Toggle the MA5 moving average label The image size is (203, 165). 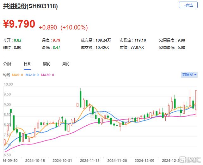coord(17,75)
